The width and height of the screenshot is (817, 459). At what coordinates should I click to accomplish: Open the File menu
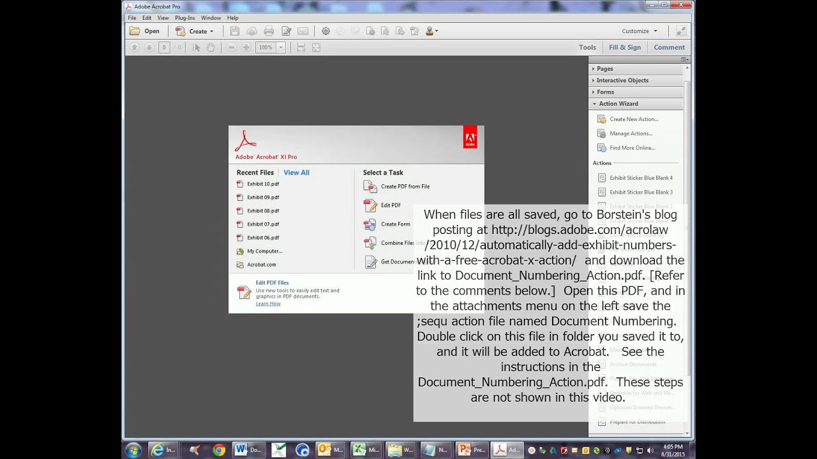131,18
